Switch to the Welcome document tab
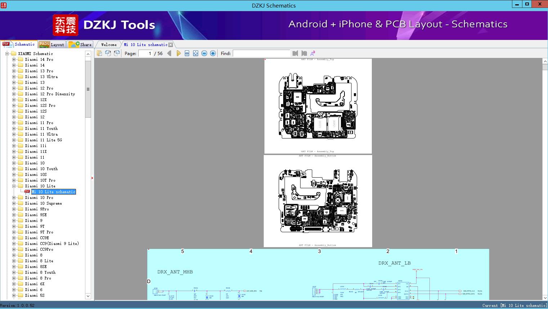The width and height of the screenshot is (548, 309). coord(108,45)
